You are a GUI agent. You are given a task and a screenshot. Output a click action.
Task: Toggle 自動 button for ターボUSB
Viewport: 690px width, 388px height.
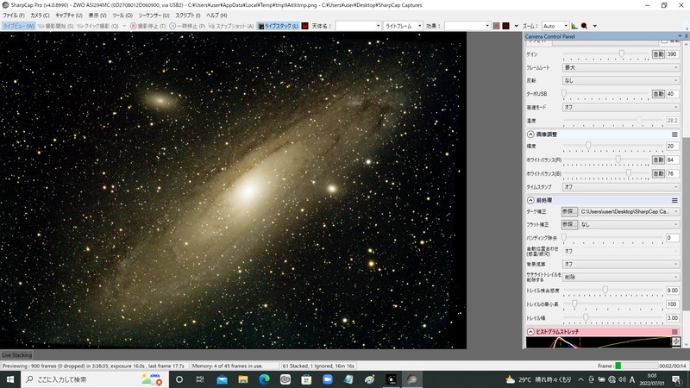pos(658,94)
